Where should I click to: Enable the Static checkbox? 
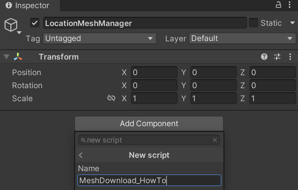pyautogui.click(x=254, y=23)
